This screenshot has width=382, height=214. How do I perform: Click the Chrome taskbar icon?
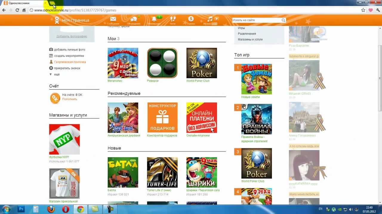pyautogui.click(x=80, y=209)
